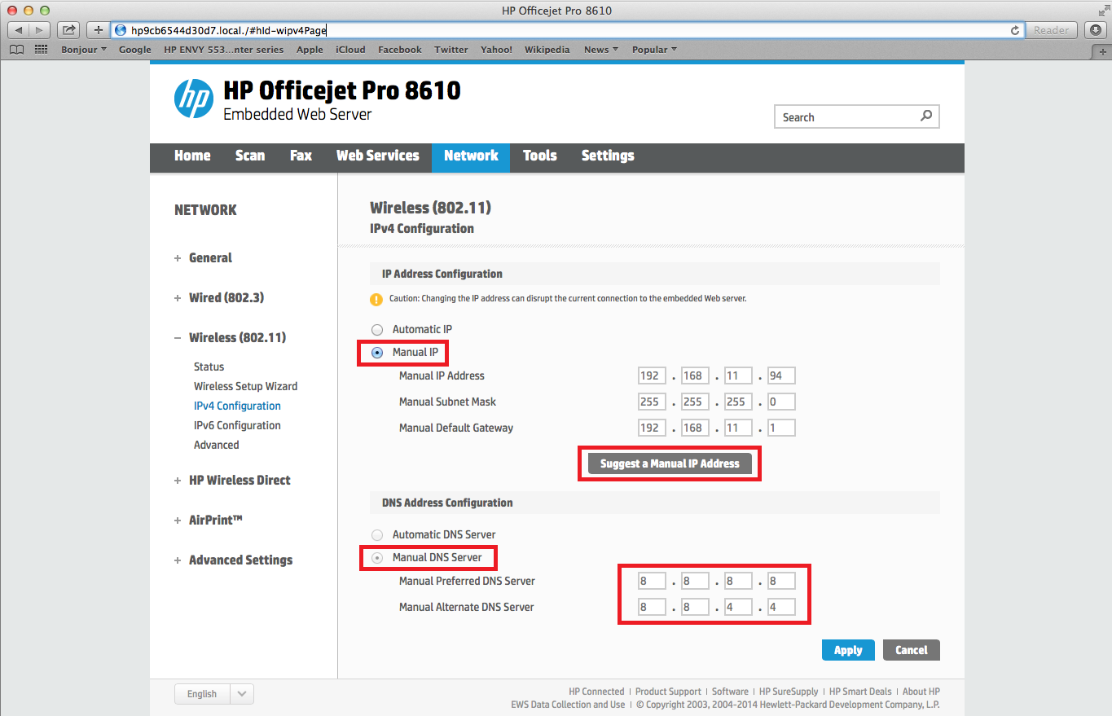Image resolution: width=1112 pixels, height=716 pixels.
Task: Open EWS Data Collection and Use link
Action: (568, 705)
